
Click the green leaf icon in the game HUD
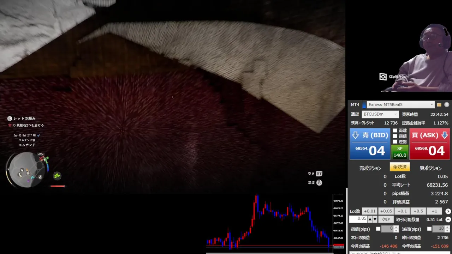[57, 176]
